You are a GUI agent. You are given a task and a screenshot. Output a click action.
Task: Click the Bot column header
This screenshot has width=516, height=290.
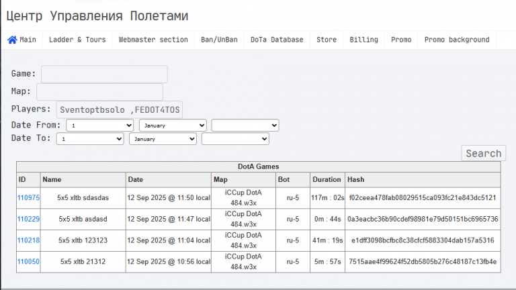coord(293,179)
